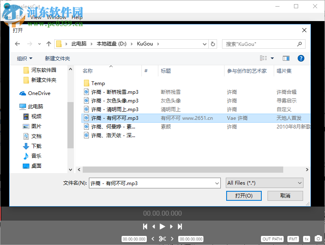
Task: Expand the chevron after KuGou breadcrumb
Action: [158, 44]
